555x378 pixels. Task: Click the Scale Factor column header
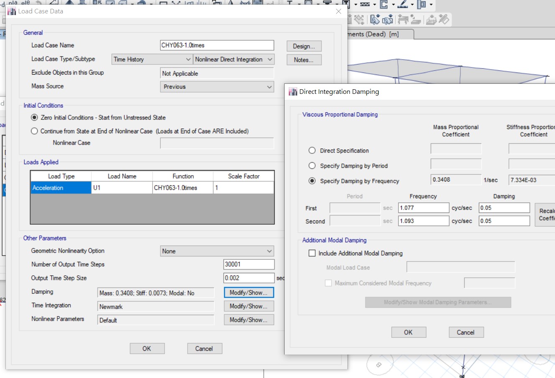click(x=244, y=176)
